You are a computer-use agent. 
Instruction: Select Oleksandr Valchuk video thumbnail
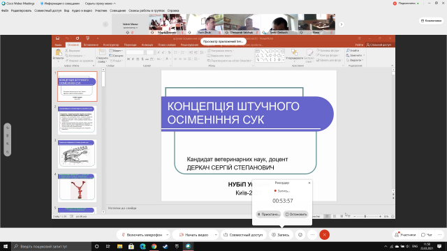click(242, 24)
